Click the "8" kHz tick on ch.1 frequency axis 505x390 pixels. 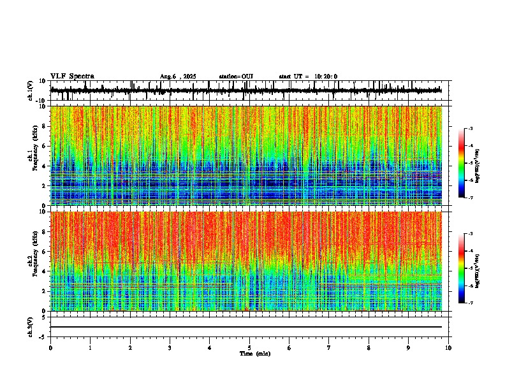click(45, 126)
